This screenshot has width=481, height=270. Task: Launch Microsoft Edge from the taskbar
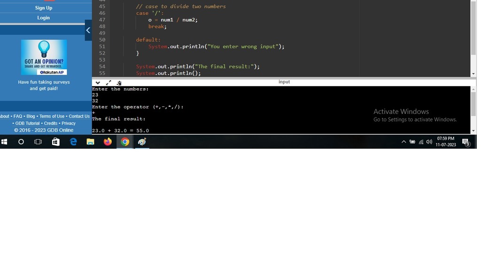pyautogui.click(x=73, y=142)
